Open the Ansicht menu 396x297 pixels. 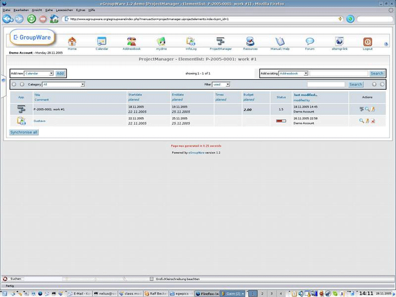tap(37, 10)
